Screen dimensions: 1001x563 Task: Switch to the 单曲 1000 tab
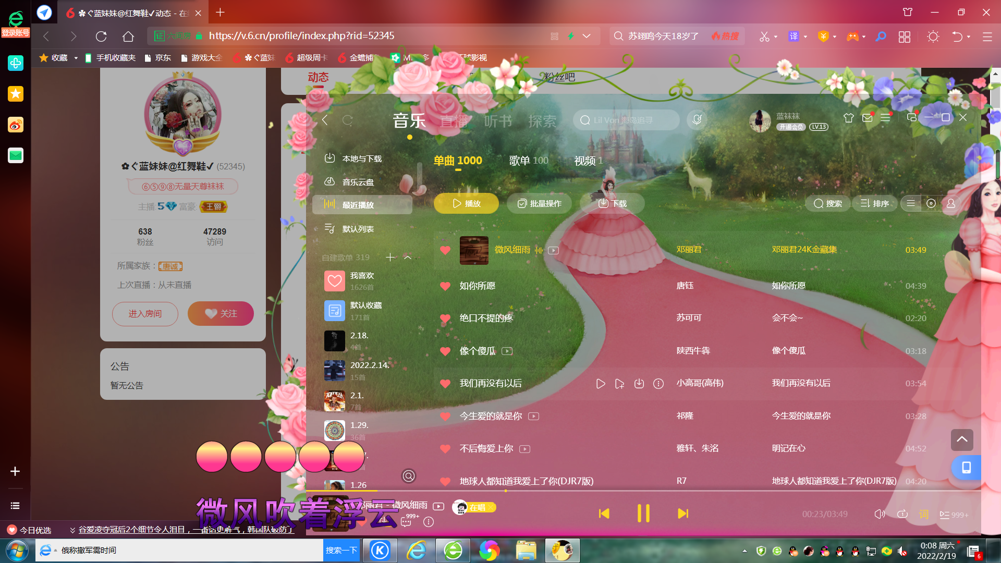click(458, 161)
